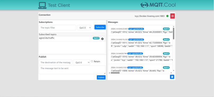Click topic badge on 6:42:2.553 message
The image size is (214, 97).
tap(135, 67)
